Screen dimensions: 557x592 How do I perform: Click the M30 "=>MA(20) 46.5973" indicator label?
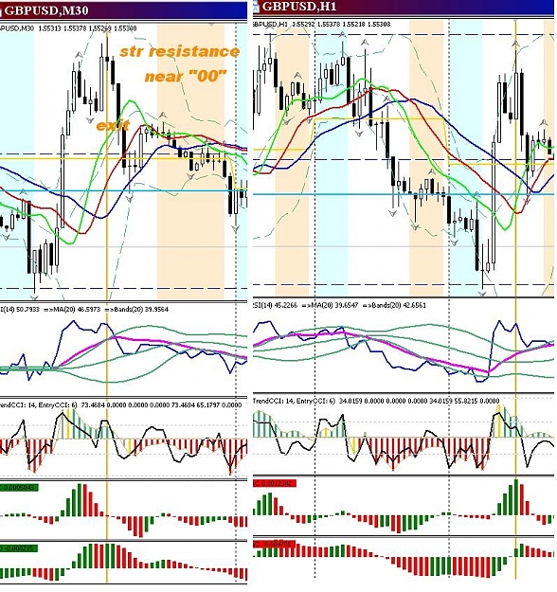(72, 310)
